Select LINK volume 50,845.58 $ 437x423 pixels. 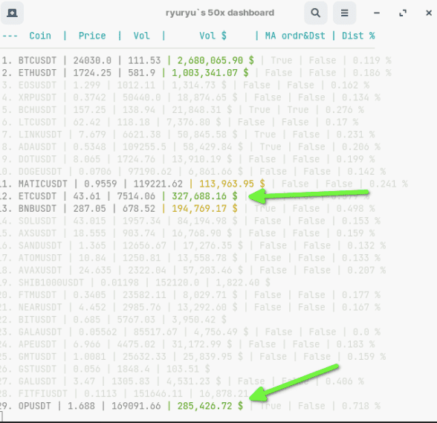pyautogui.click(x=207, y=135)
